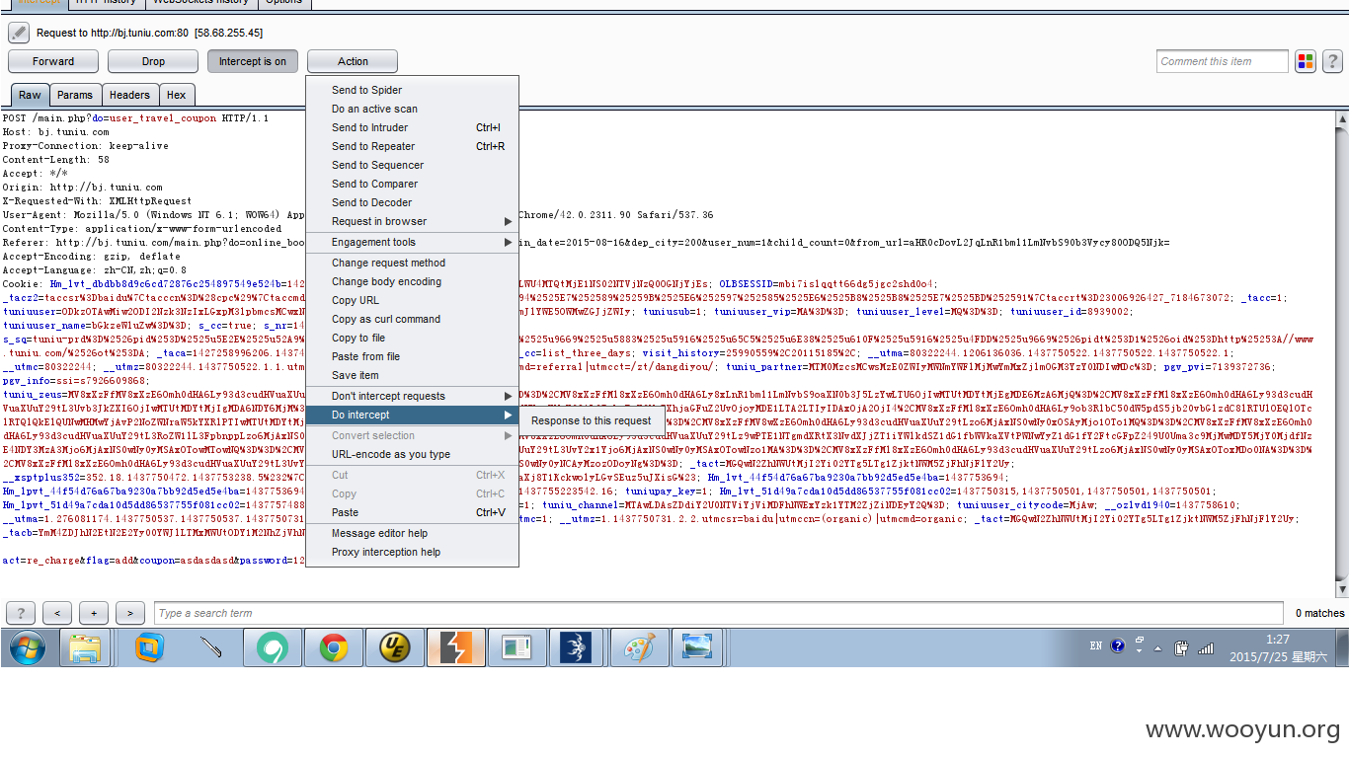Viewport: 1349px width, 758px height.
Task: Click Copy URL menu entry
Action: [x=412, y=300]
